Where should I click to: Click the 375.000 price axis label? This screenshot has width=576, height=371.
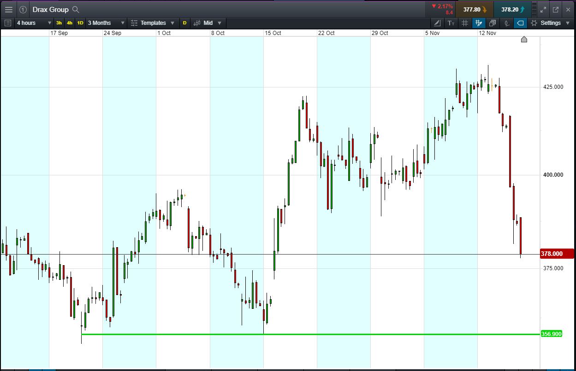click(552, 268)
